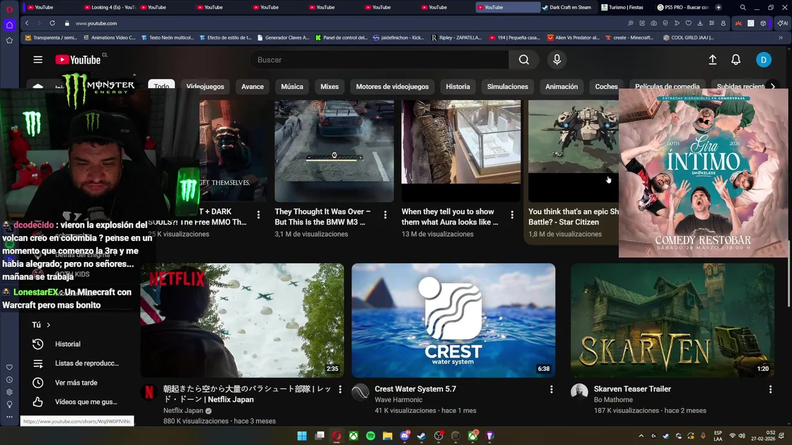Open the Netflix Japan channel avatar

(148, 392)
